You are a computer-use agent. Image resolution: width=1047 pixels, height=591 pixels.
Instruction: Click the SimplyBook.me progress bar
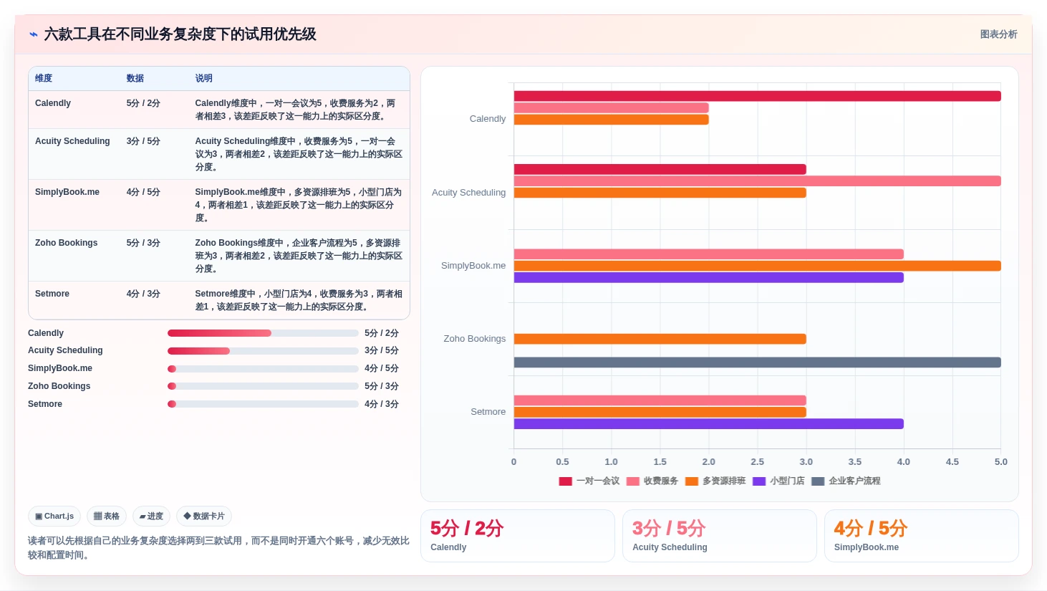[x=263, y=369]
